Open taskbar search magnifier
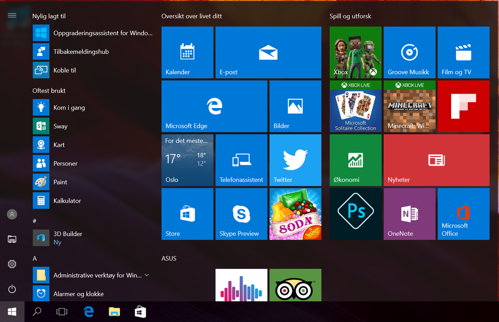This screenshot has width=499, height=322. click(x=37, y=312)
